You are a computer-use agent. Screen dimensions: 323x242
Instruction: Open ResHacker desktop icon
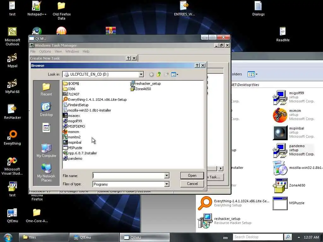click(12, 112)
